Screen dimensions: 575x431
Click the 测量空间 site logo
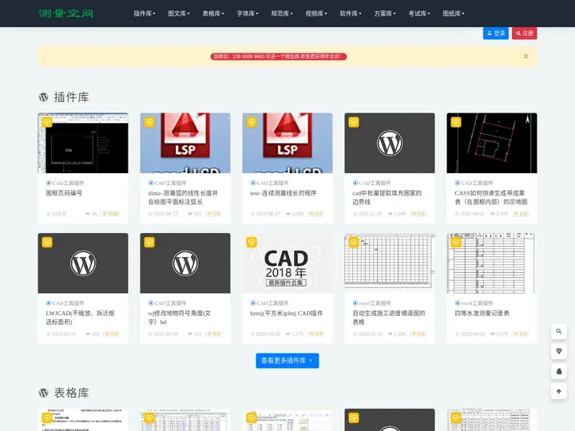[x=65, y=14]
